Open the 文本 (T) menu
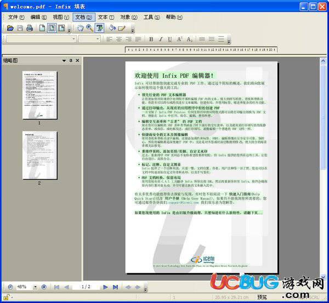This screenshot has width=329, height=303. coord(106,17)
